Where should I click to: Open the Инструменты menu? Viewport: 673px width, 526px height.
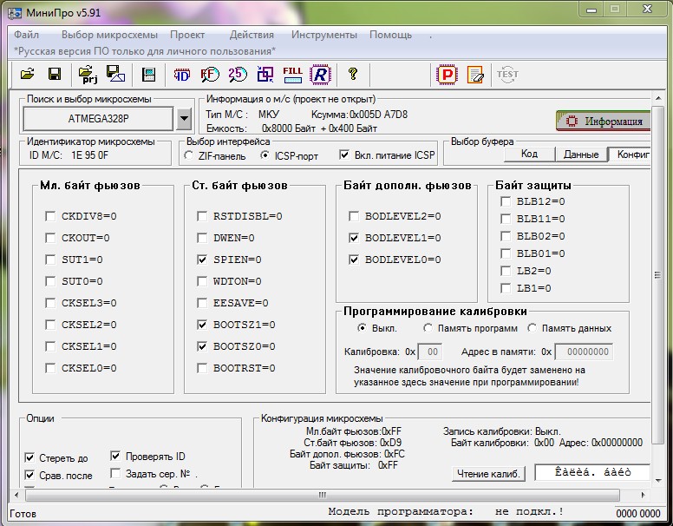click(x=324, y=35)
